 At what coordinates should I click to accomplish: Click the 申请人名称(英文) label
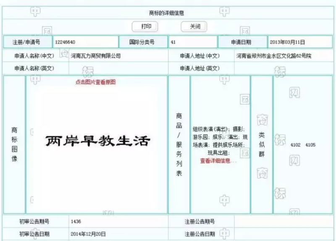coord(34,68)
